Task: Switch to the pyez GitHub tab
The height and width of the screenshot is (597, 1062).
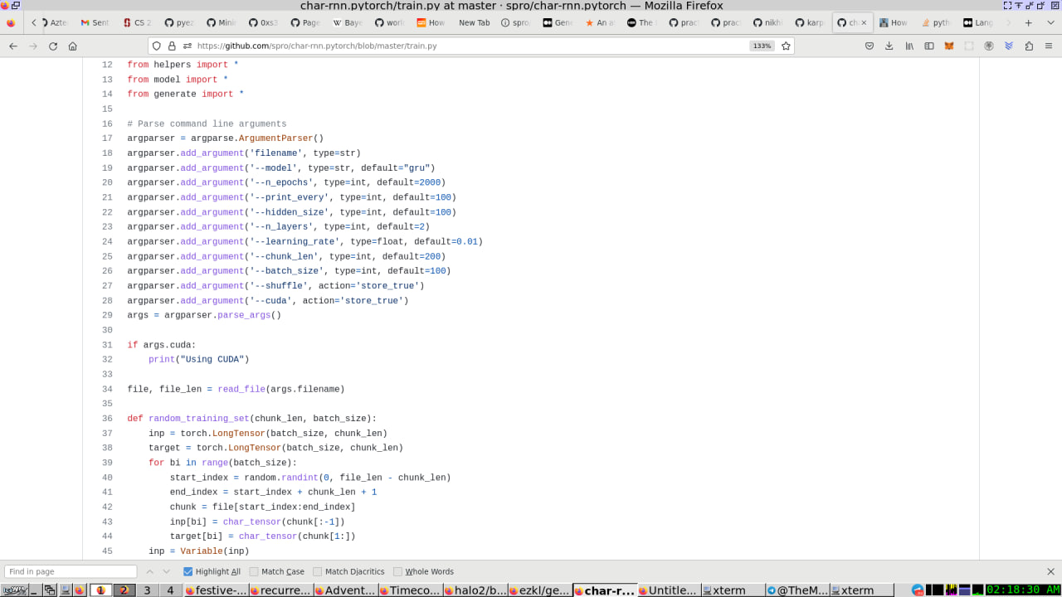Action: tap(180, 22)
